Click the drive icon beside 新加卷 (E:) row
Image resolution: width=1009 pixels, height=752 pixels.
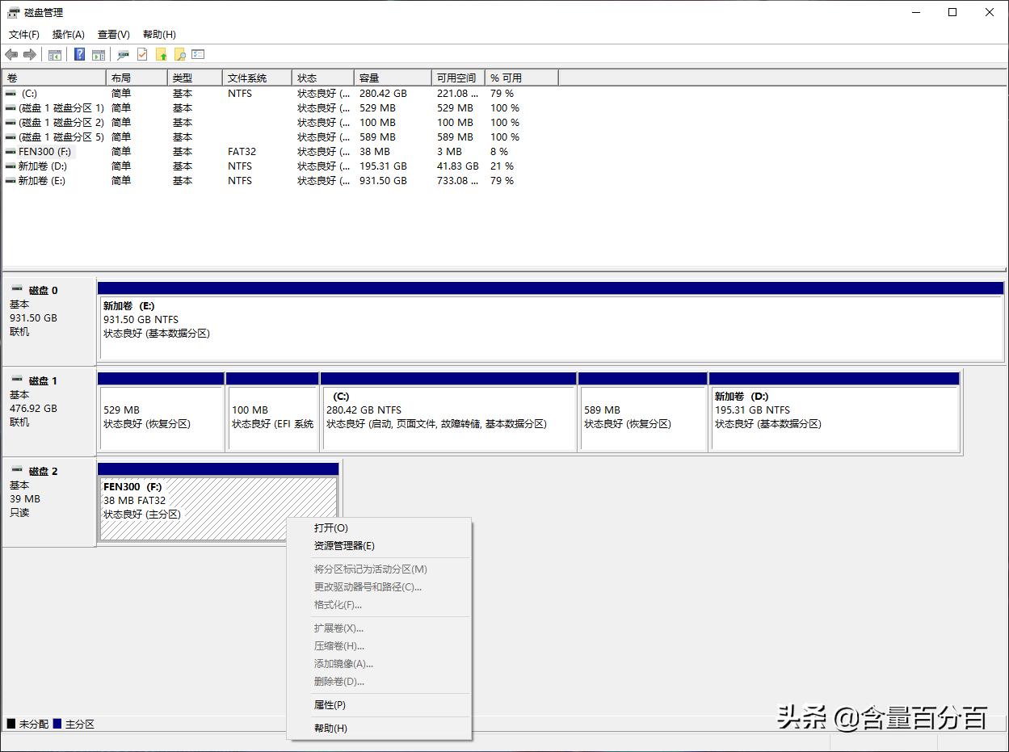click(11, 181)
